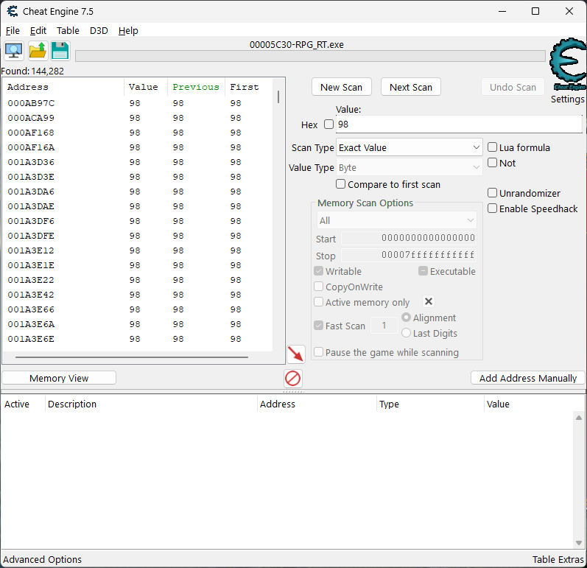Screen dimensions: 587x568
Task: Click the Fast Scan alignment value field
Action: click(384, 325)
